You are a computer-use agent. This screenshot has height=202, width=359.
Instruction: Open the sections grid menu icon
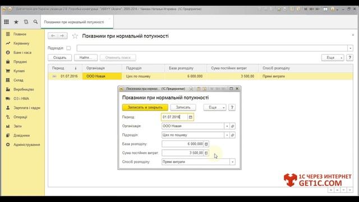click(x=6, y=22)
